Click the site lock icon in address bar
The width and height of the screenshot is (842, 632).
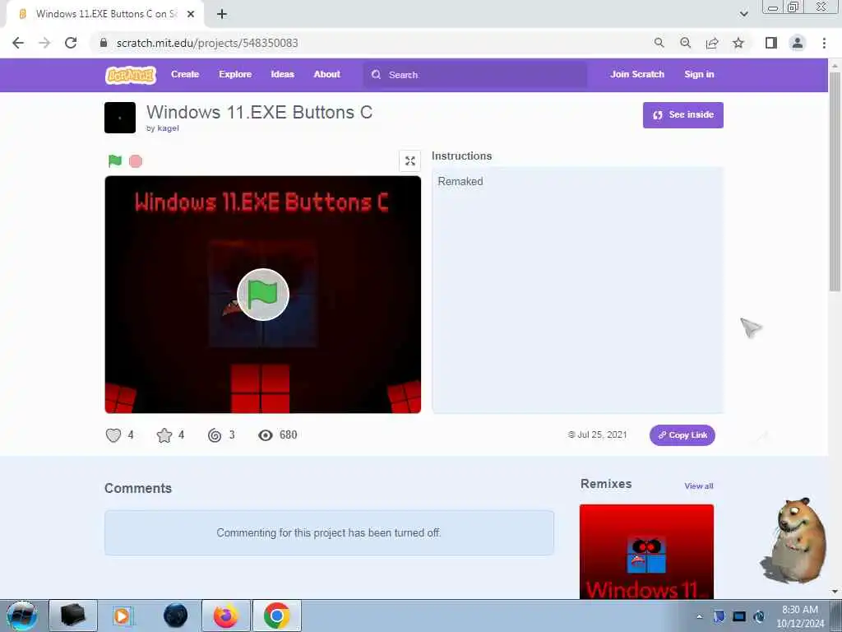104,43
